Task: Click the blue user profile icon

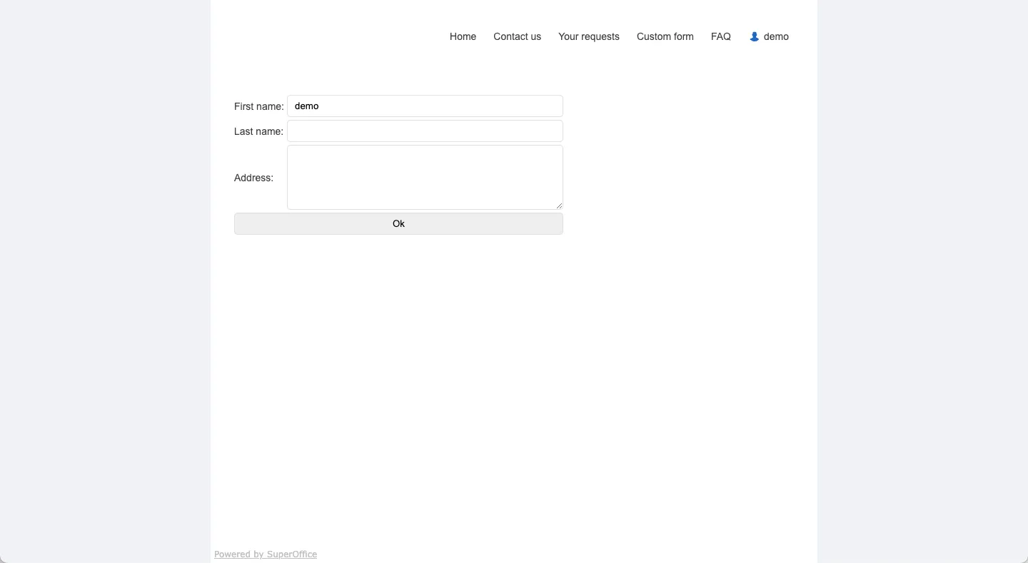Action: 754,36
